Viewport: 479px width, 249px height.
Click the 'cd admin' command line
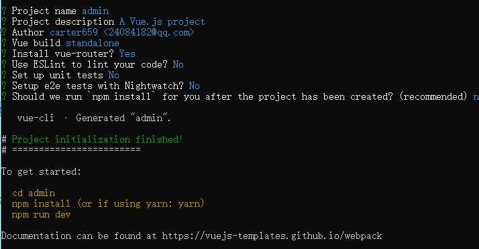34,193
